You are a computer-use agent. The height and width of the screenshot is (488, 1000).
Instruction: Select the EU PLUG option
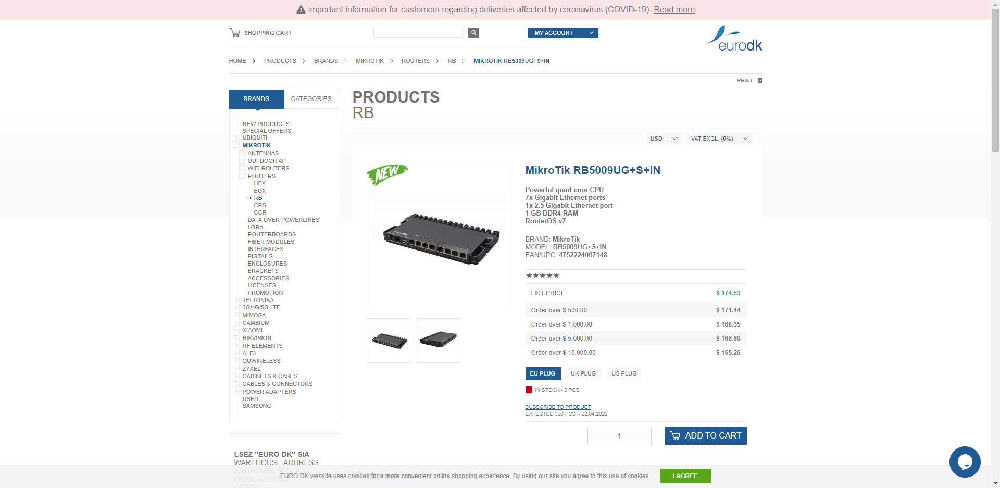point(543,373)
